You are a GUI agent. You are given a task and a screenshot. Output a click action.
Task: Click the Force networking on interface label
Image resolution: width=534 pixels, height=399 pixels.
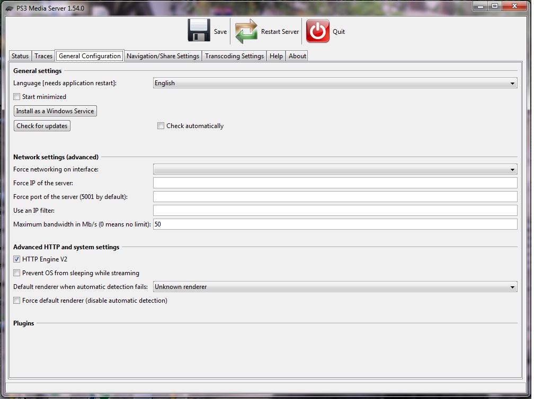(x=56, y=169)
